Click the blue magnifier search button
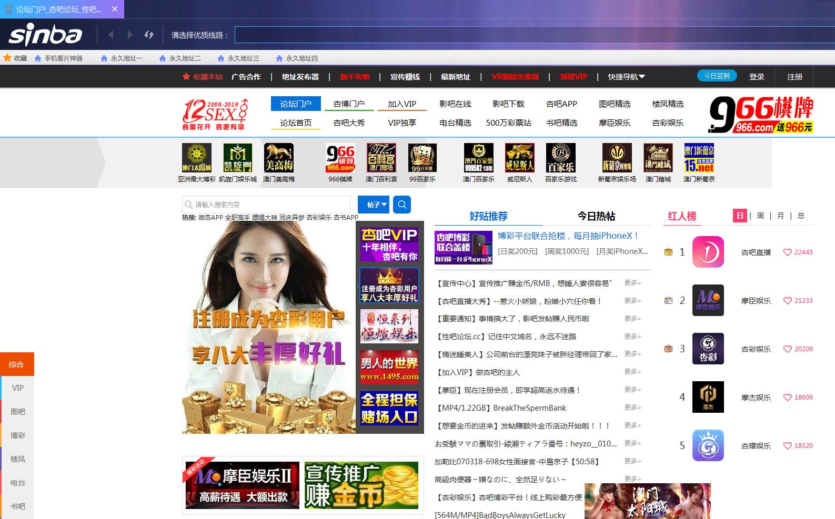This screenshot has width=835, height=519. [x=402, y=205]
